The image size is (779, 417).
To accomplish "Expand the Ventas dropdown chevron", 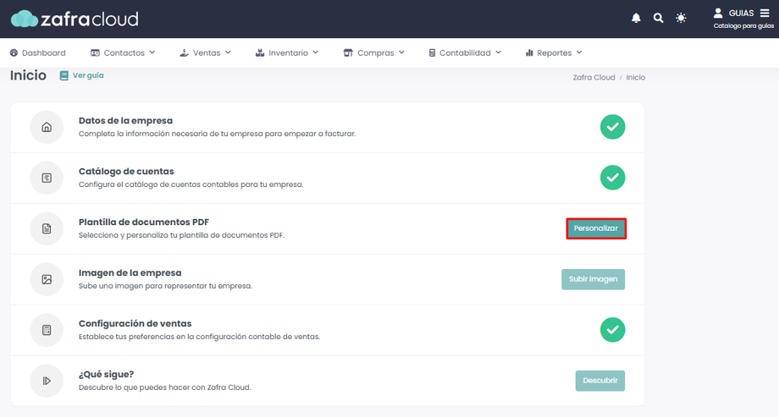I will pyautogui.click(x=228, y=52).
